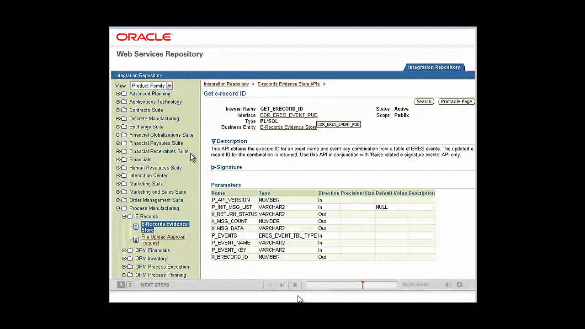This screenshot has width=585, height=329.
Task: Toggle closed captions icon in player
Action: pyautogui.click(x=460, y=285)
